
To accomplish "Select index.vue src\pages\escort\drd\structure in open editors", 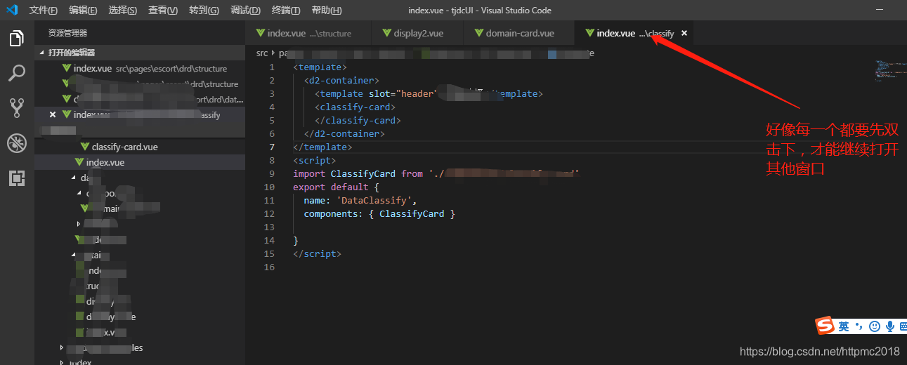I will coord(140,68).
